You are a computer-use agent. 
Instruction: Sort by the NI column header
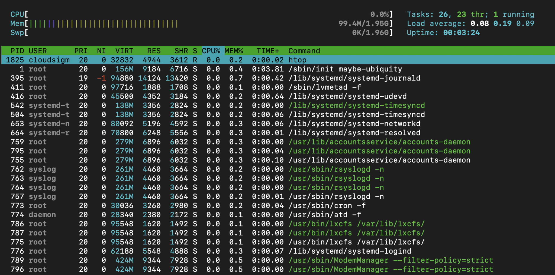(101, 51)
